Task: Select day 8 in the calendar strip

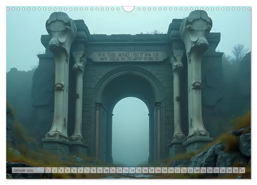Action: pyautogui.click(x=93, y=170)
